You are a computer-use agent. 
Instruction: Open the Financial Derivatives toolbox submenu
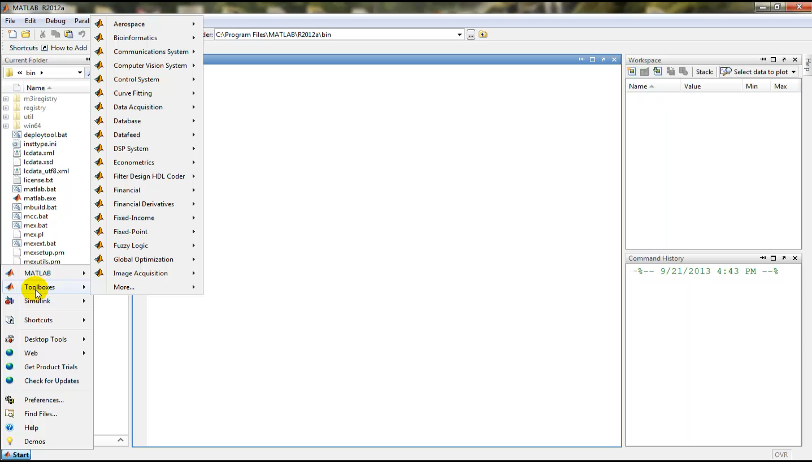147,204
